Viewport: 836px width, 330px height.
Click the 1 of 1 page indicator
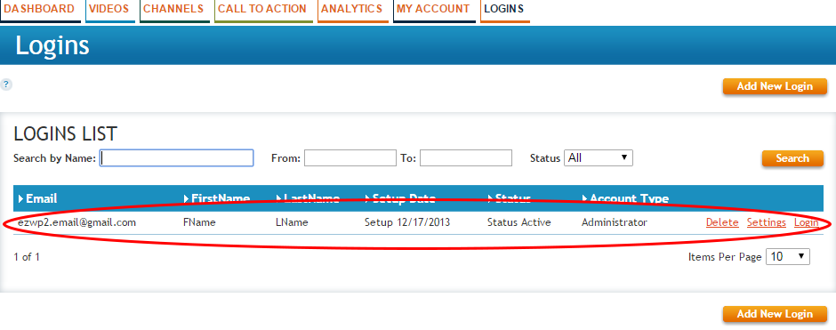(27, 257)
